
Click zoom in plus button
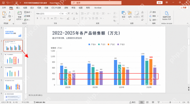[x=180, y=102]
